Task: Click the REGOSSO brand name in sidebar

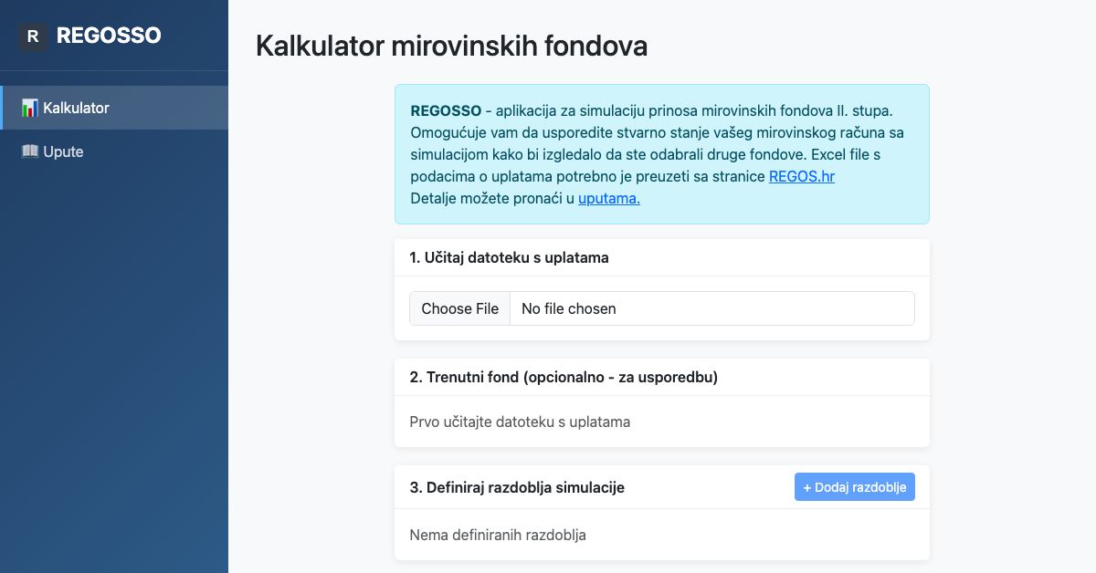Action: 109,36
